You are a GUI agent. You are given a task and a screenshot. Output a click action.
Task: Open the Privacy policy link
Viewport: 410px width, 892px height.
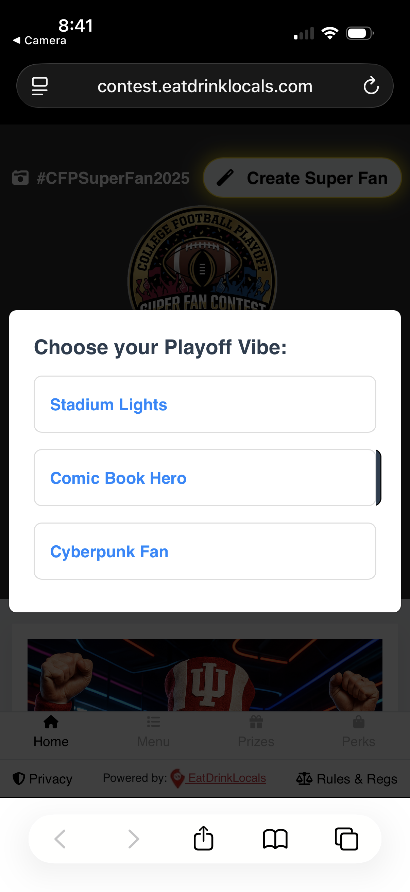coord(42,779)
